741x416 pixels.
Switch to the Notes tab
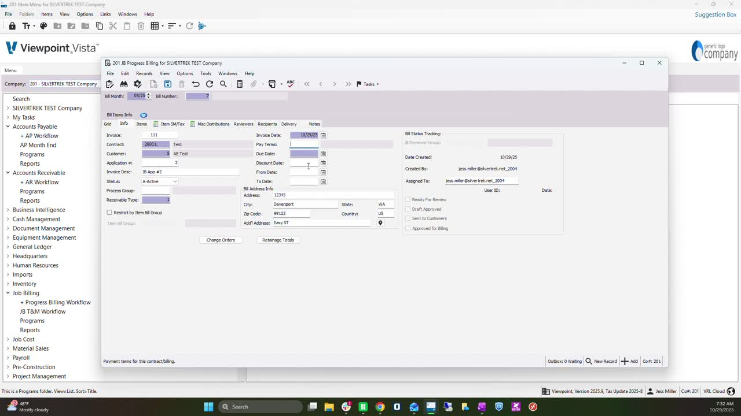pos(314,124)
